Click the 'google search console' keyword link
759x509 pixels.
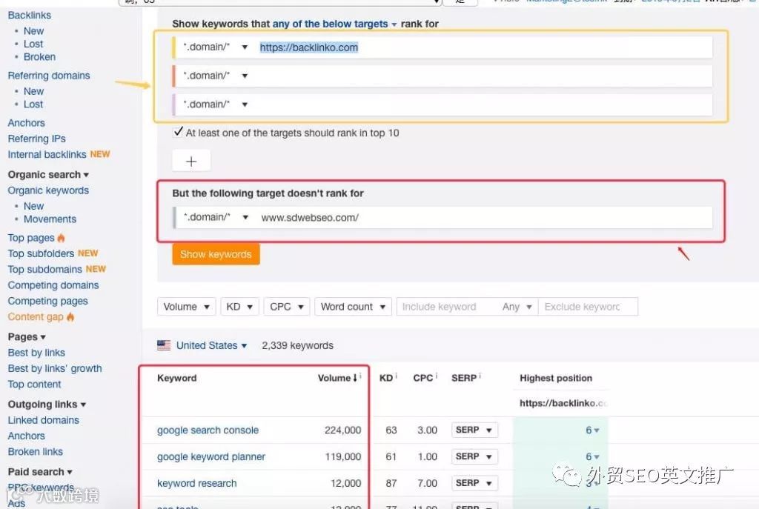coord(208,430)
